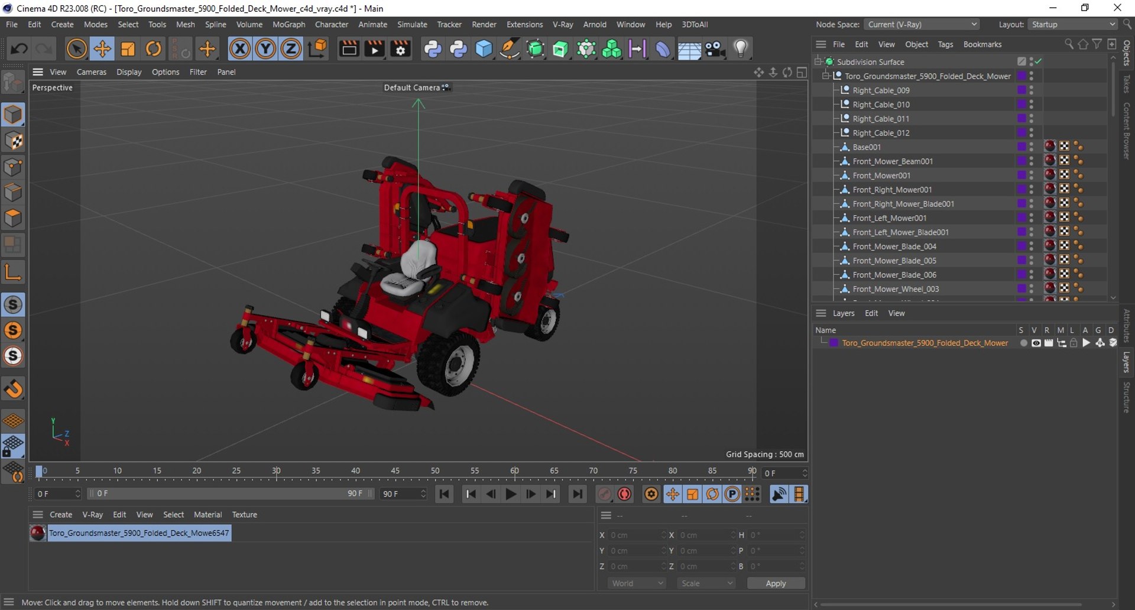Add a Light object
Screen dimensions: 1135x610
741,48
